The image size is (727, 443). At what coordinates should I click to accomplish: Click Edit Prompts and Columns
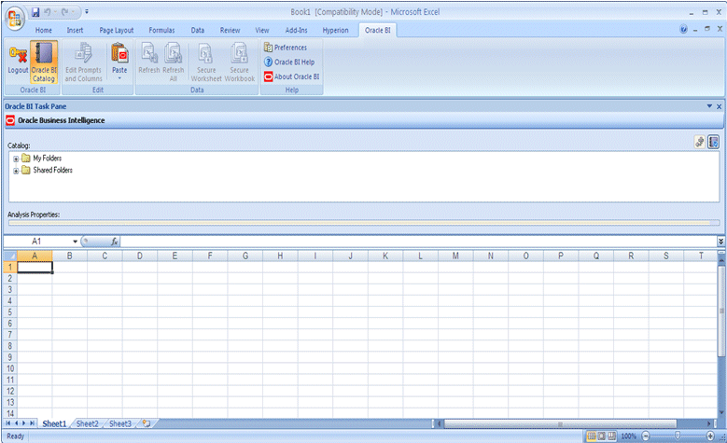[x=83, y=62]
